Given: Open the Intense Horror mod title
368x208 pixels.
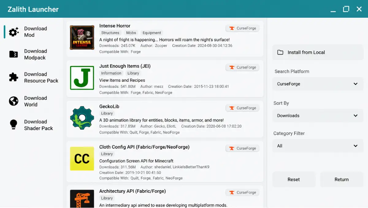Looking at the screenshot, I should (x=115, y=26).
